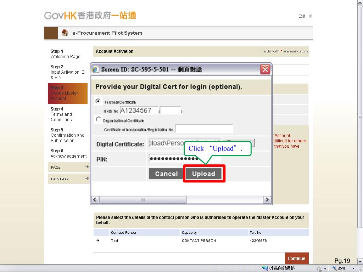Click Step 6 Acknowledgement in the sidebar

click(x=68, y=153)
